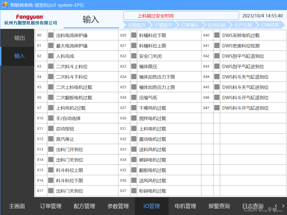Click the 桶体加热压力下限 label

157,77
